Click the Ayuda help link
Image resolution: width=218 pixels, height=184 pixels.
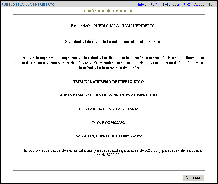(x=199, y=5)
